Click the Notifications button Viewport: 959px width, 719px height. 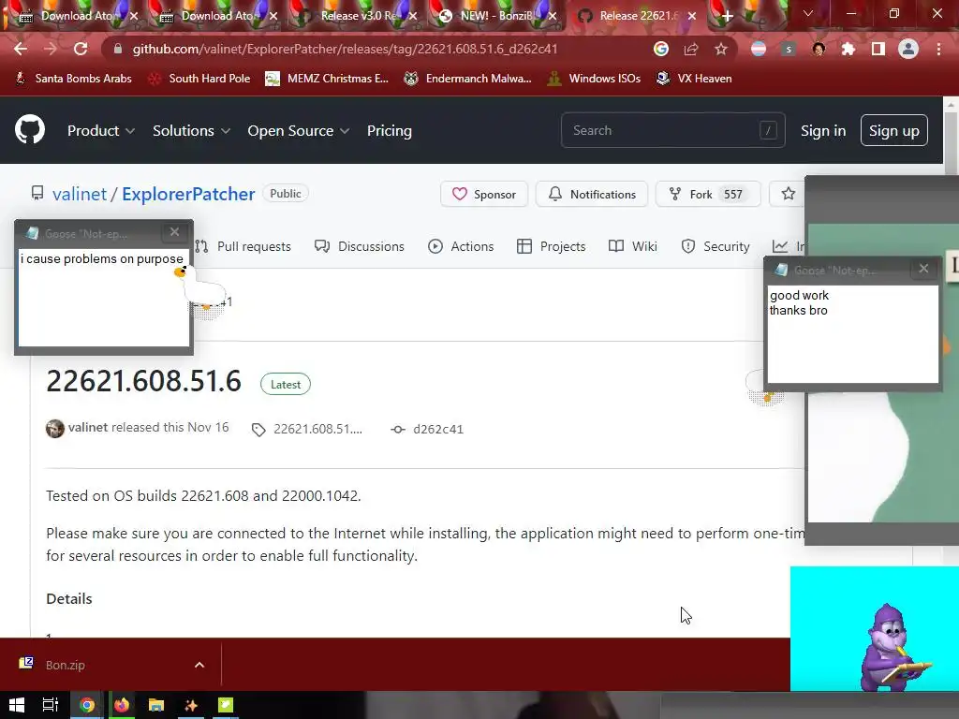[x=592, y=195]
